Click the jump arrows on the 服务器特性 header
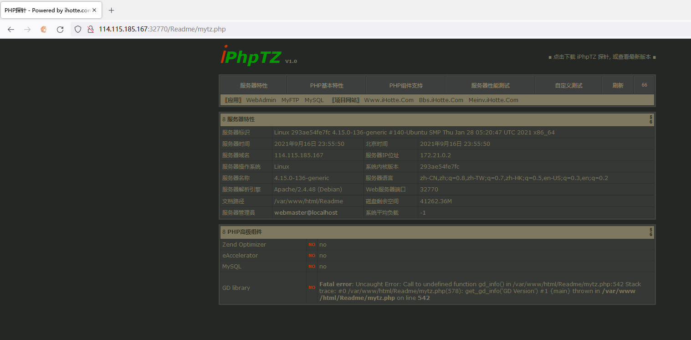The height and width of the screenshot is (340, 691). (651, 119)
